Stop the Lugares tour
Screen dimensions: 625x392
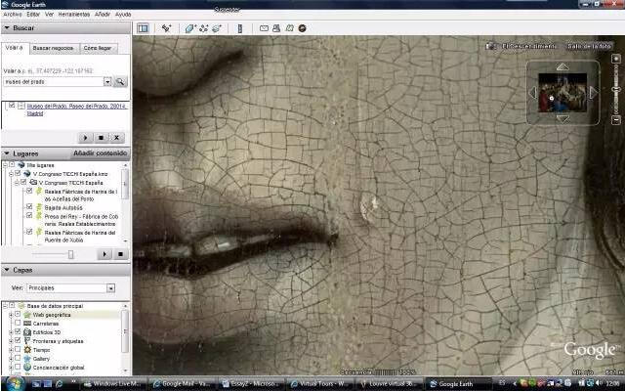120,254
